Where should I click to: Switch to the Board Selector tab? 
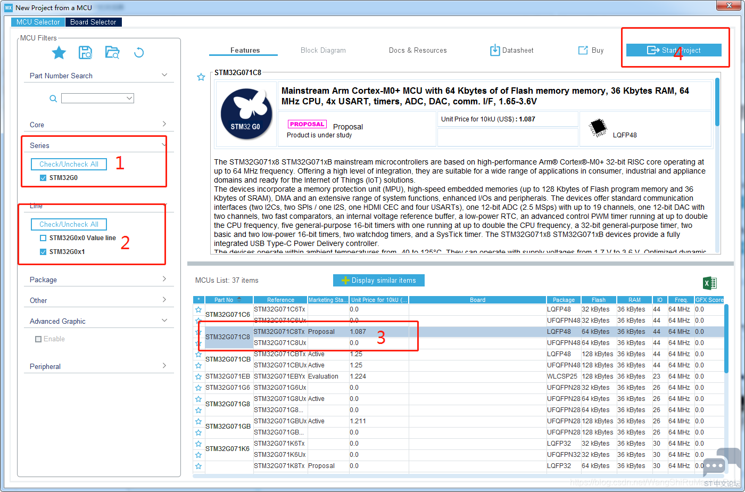93,22
